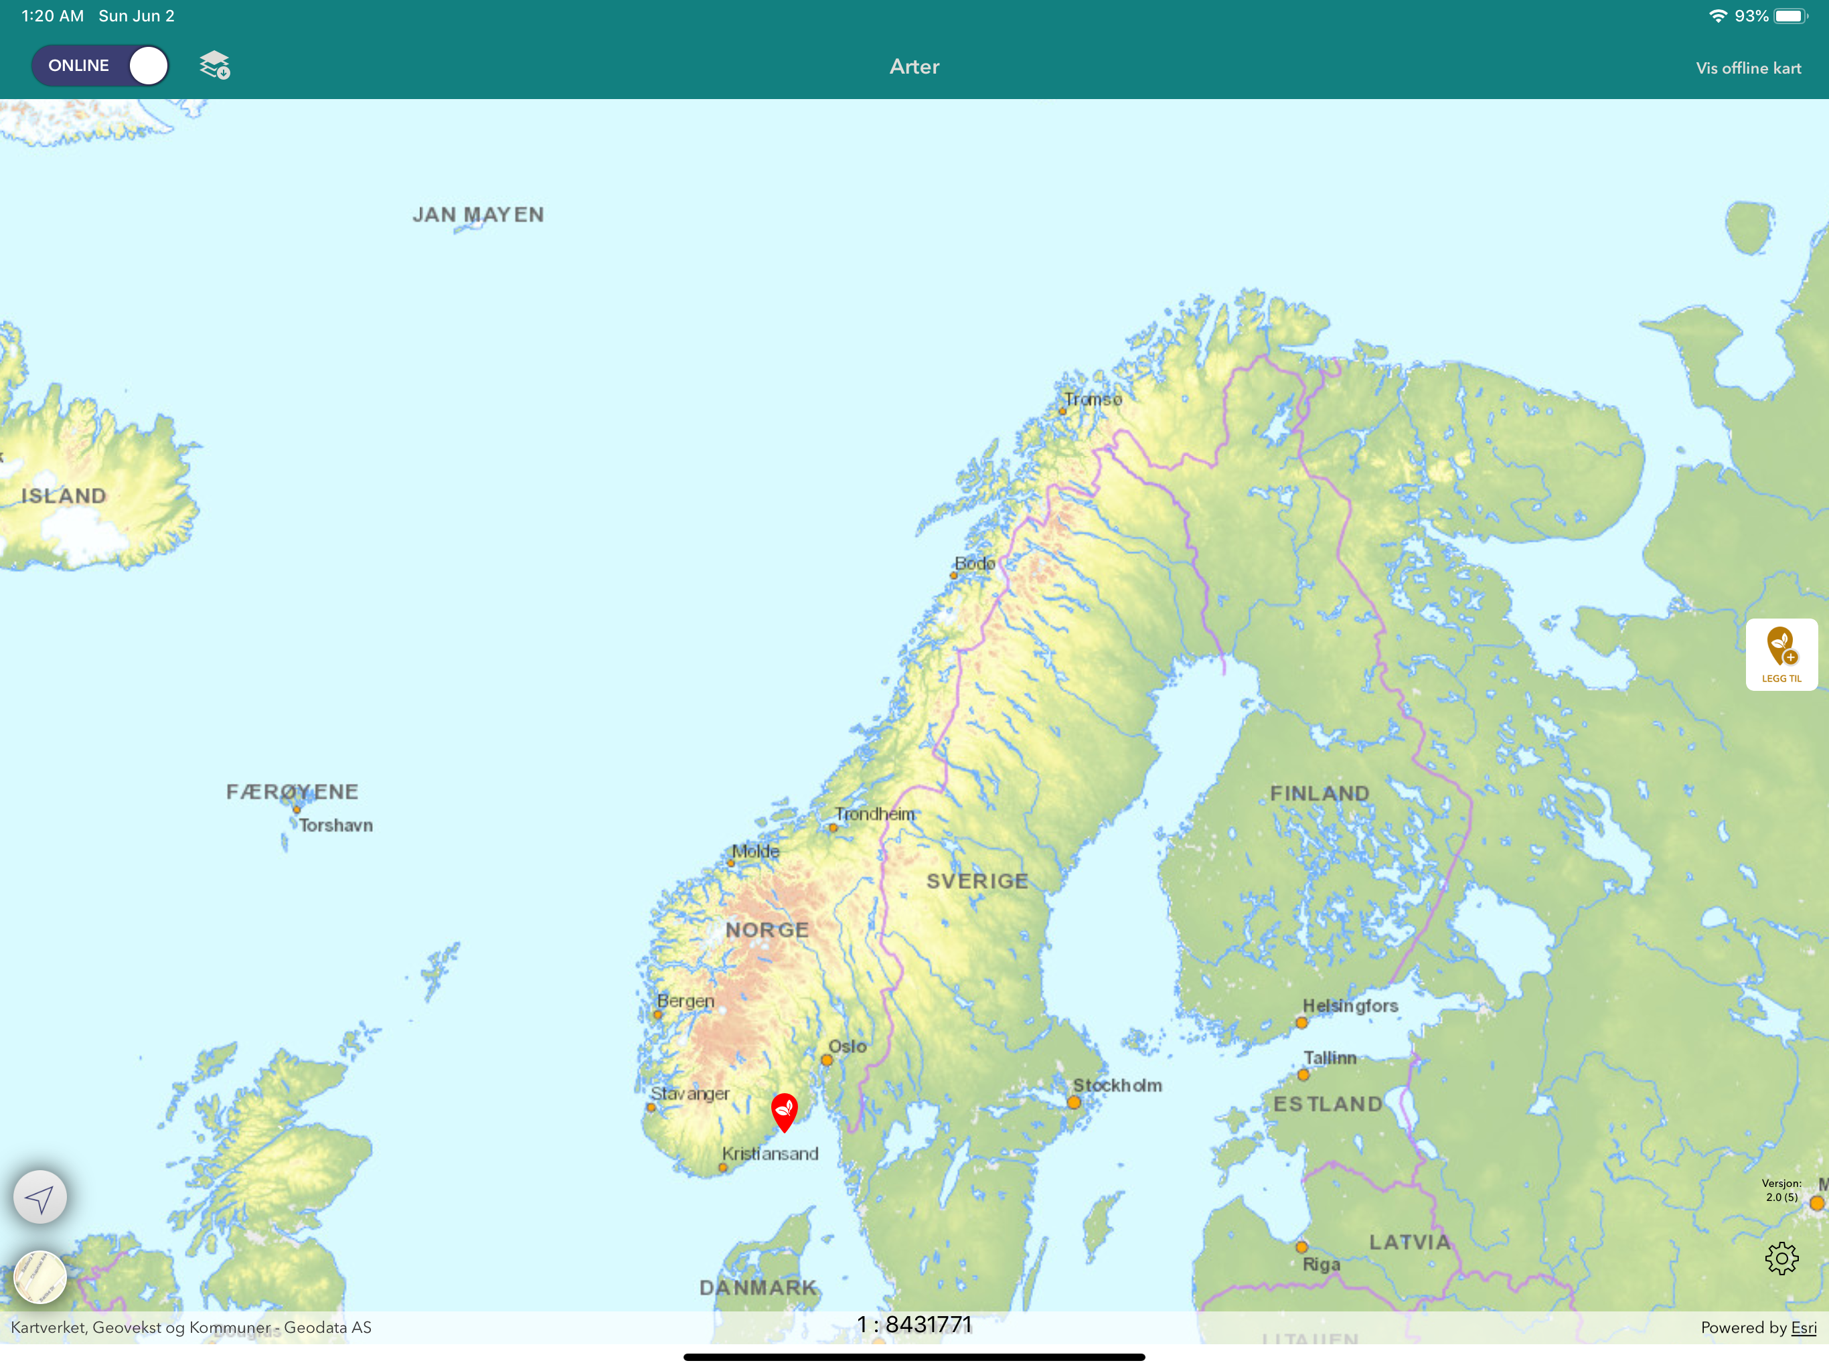Tap the Bergen city label
Image resolution: width=1829 pixels, height=1371 pixels.
686,1001
